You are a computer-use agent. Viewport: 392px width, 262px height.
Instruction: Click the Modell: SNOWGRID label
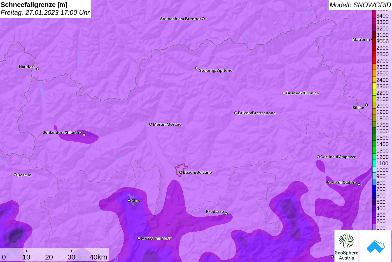tap(360, 5)
